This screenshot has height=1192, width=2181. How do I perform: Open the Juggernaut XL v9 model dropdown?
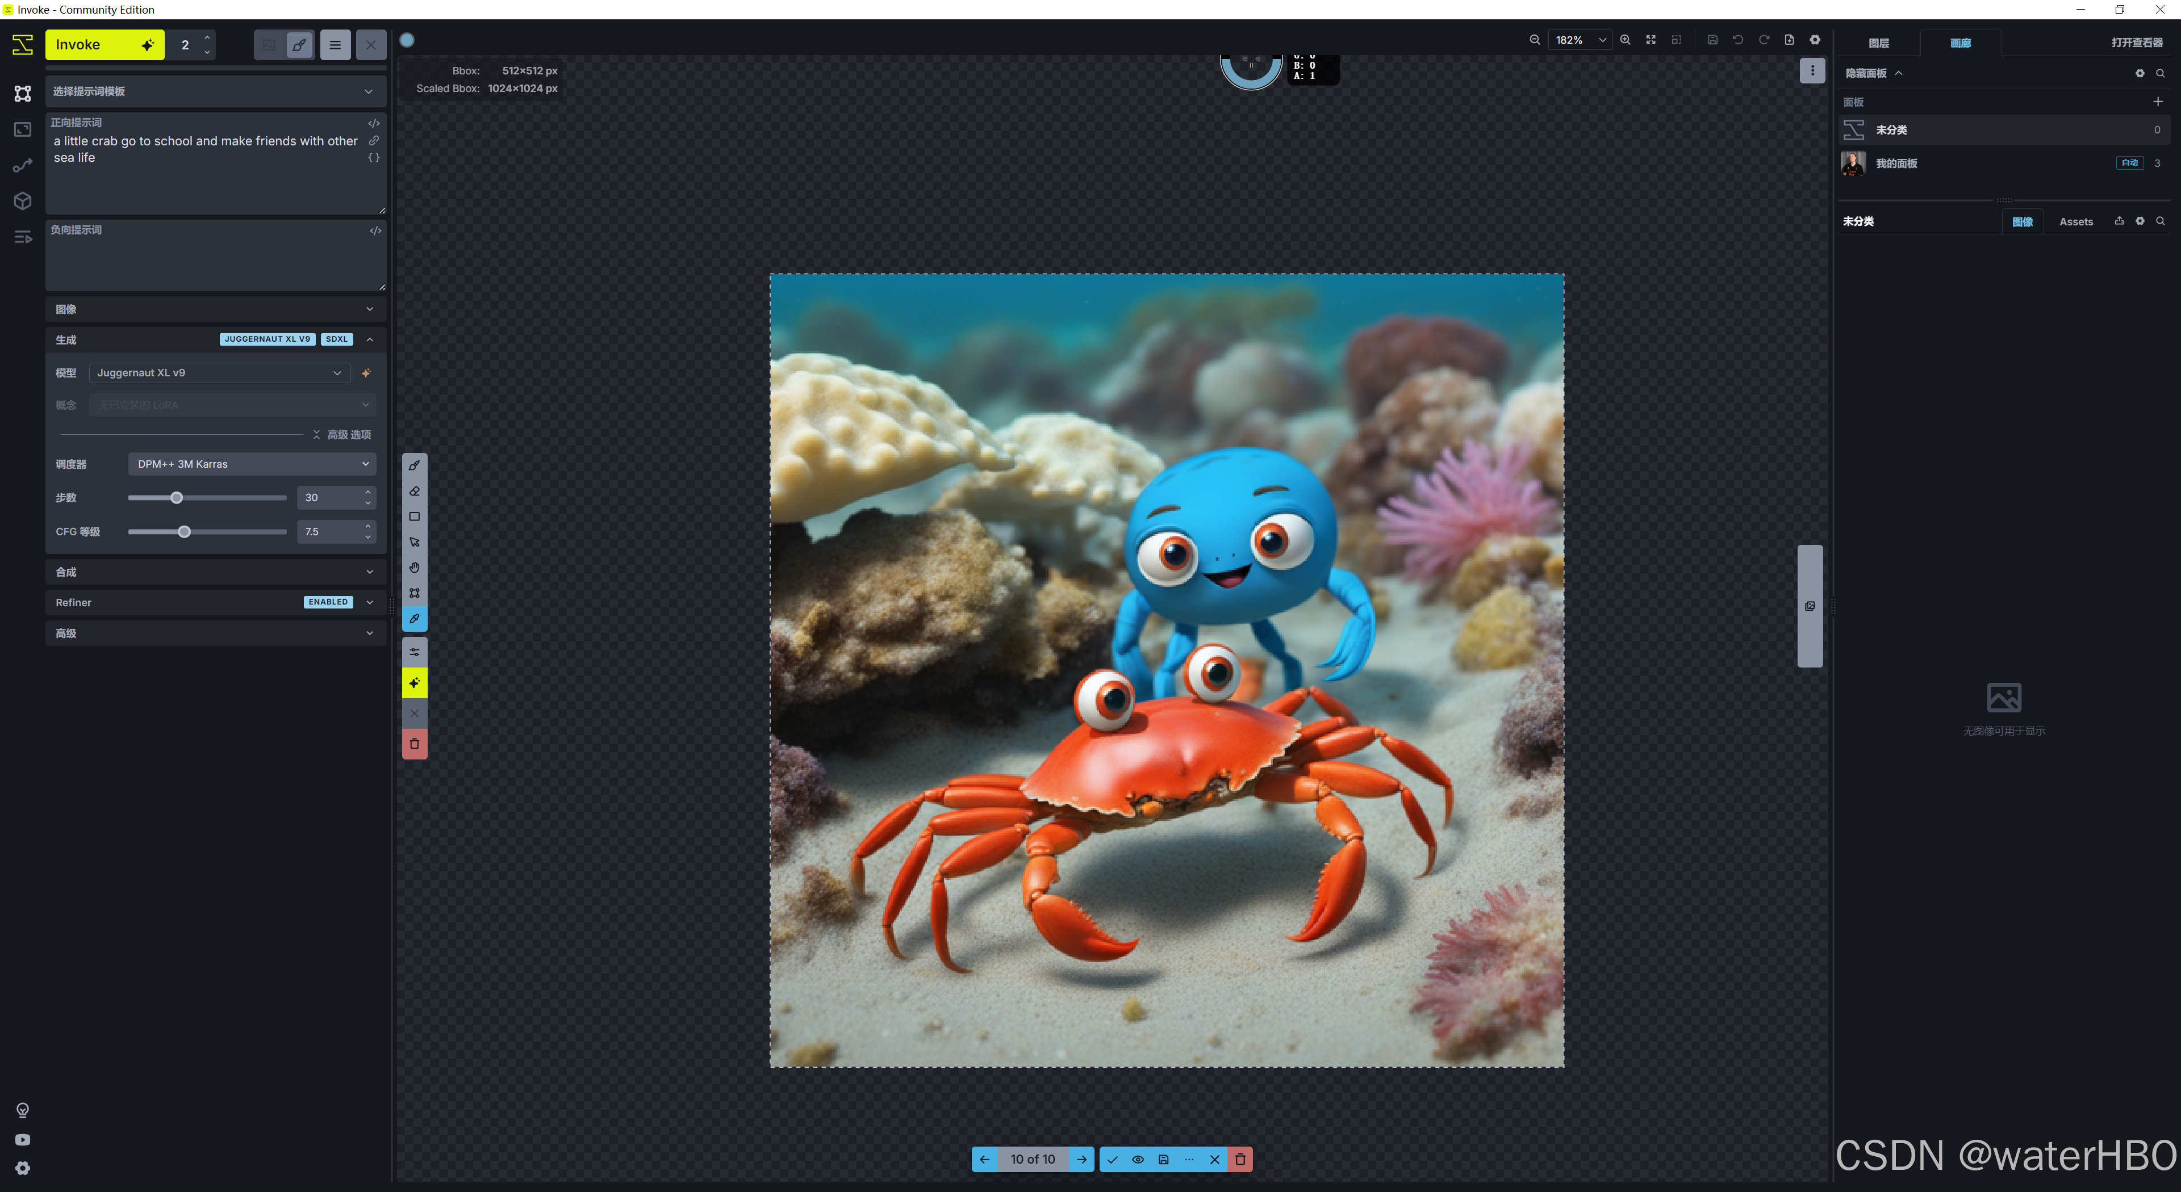pos(219,372)
